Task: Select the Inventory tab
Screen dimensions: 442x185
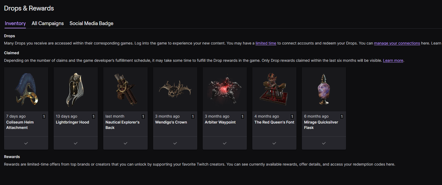Action: 15,23
